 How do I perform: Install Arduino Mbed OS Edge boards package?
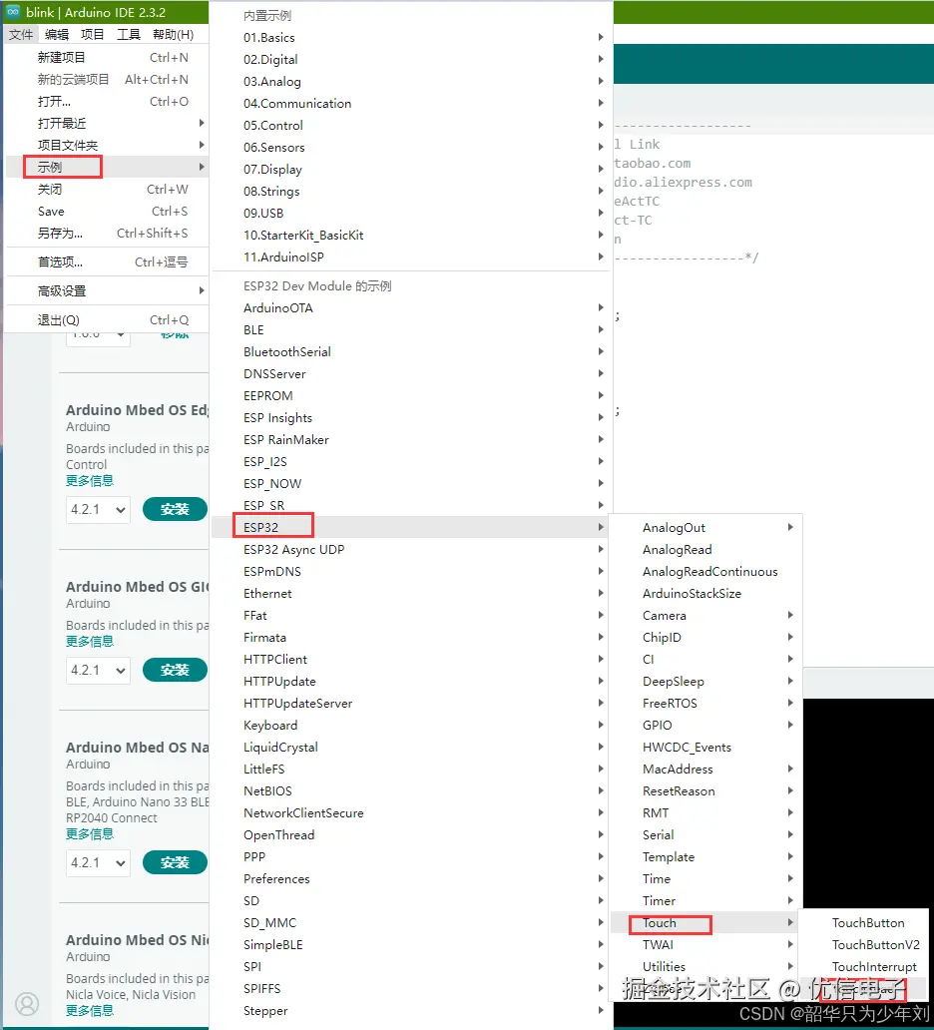tap(175, 509)
